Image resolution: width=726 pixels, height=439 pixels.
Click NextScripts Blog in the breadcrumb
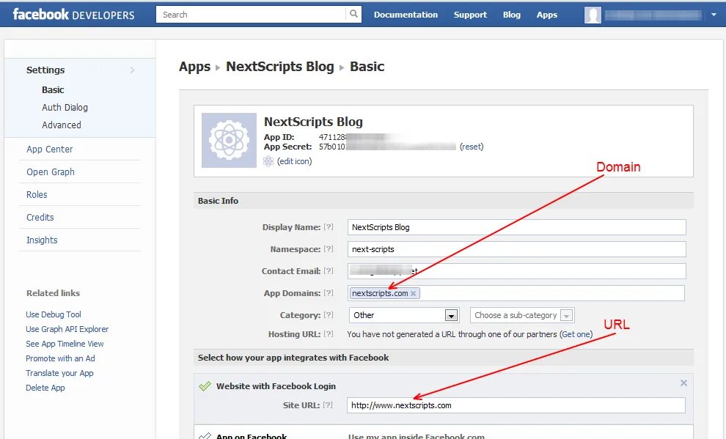(279, 67)
